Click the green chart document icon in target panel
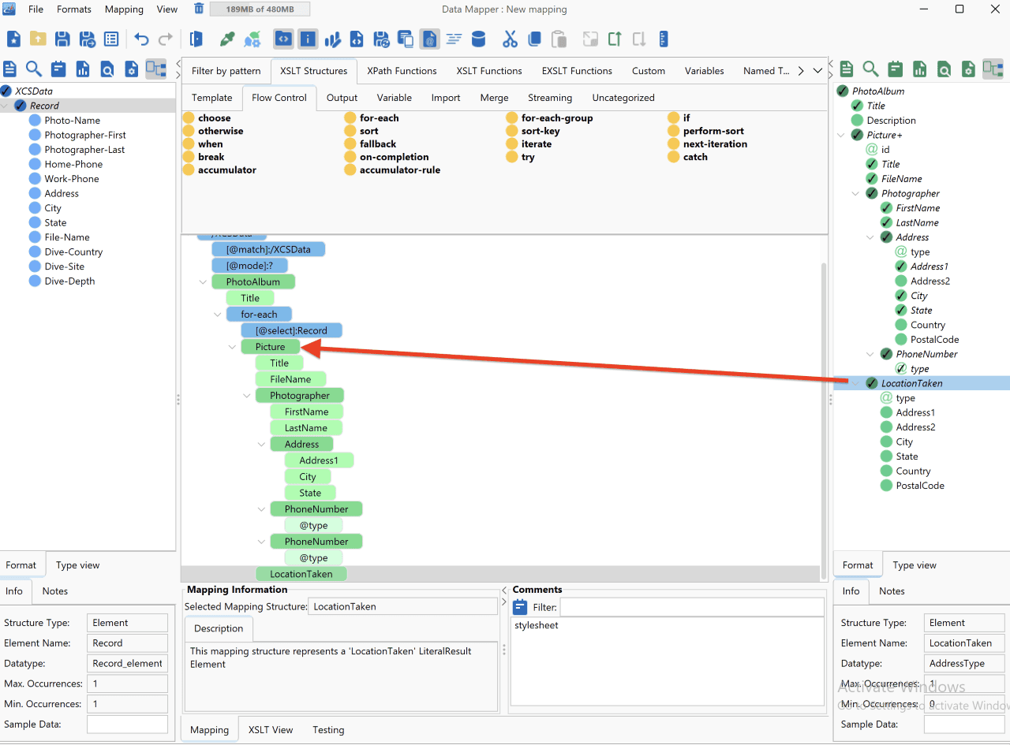Screen dimensions: 1010x745 point(919,69)
